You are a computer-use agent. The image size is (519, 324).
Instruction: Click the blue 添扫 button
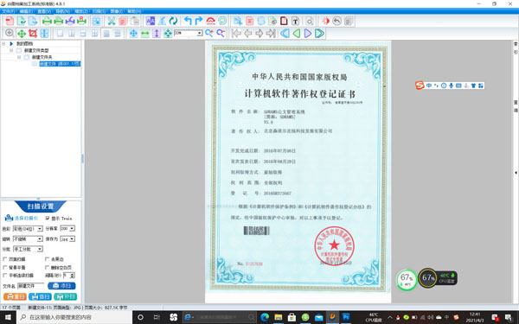[x=61, y=286]
